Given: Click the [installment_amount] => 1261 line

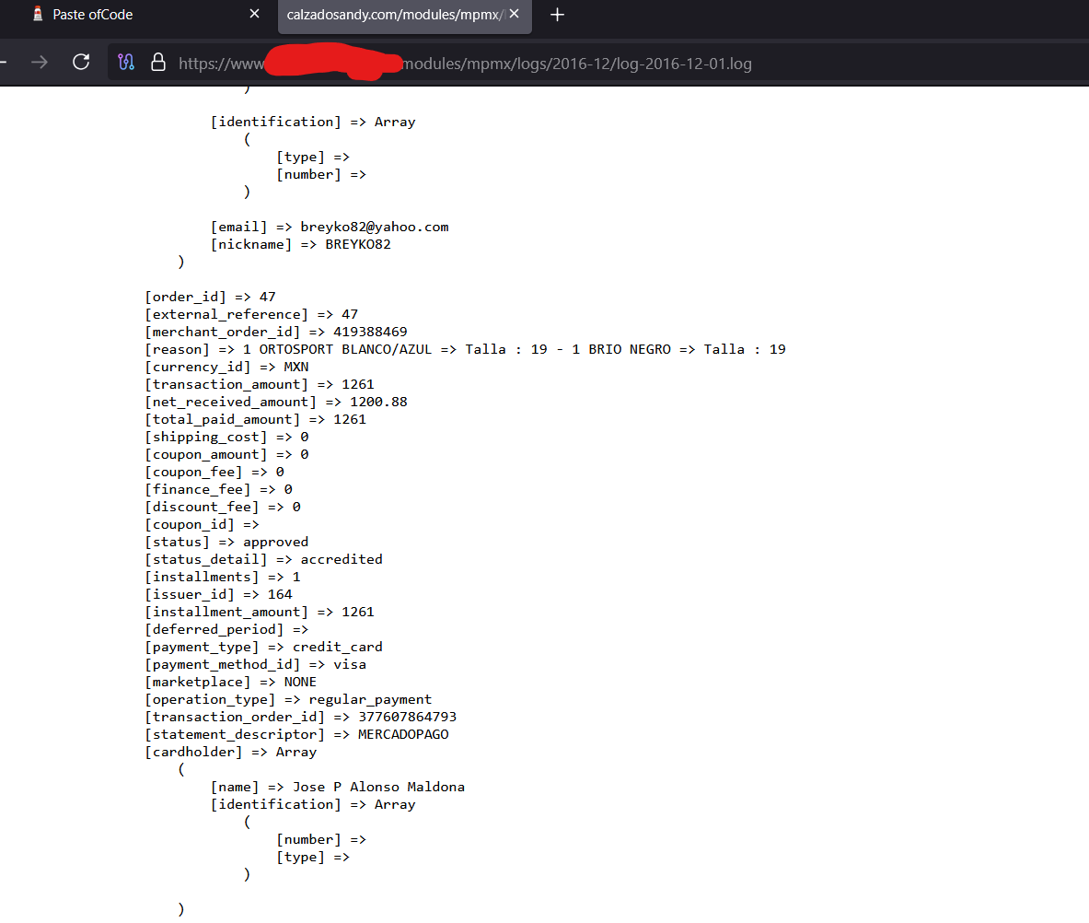Looking at the screenshot, I should 259,612.
